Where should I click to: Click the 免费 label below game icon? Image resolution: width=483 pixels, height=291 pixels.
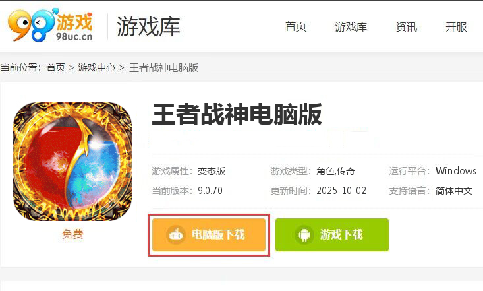(72, 234)
